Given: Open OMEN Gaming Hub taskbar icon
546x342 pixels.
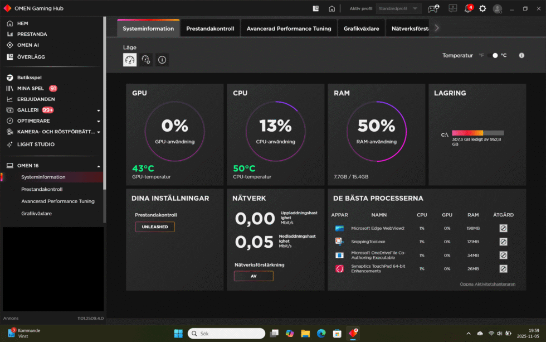Looking at the screenshot, I should click(x=353, y=334).
